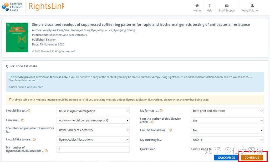The image size is (270, 162).
Task: Click the Copyright Clearance Center logo
Action: pyautogui.click(x=12, y=7)
